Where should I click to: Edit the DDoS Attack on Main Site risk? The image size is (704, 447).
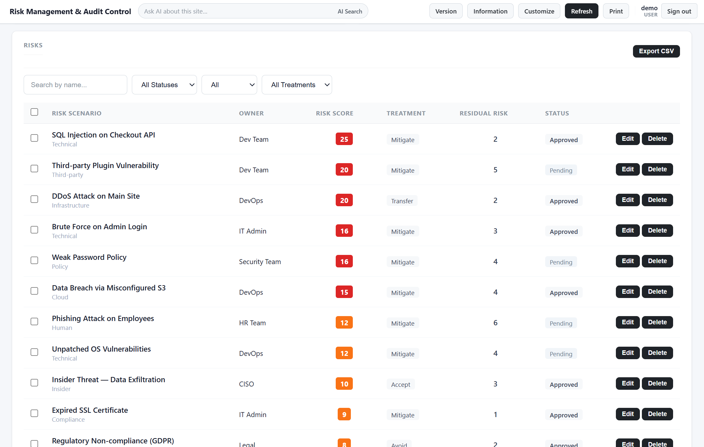627,200
